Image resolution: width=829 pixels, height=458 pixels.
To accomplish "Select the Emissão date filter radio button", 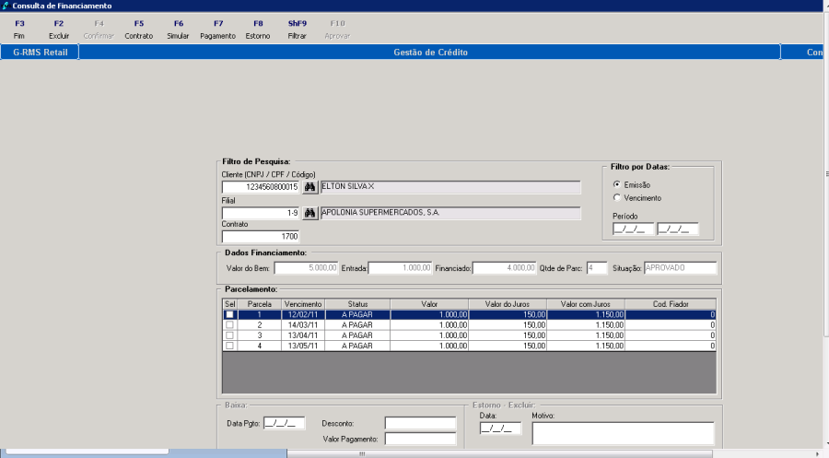I will click(x=617, y=184).
